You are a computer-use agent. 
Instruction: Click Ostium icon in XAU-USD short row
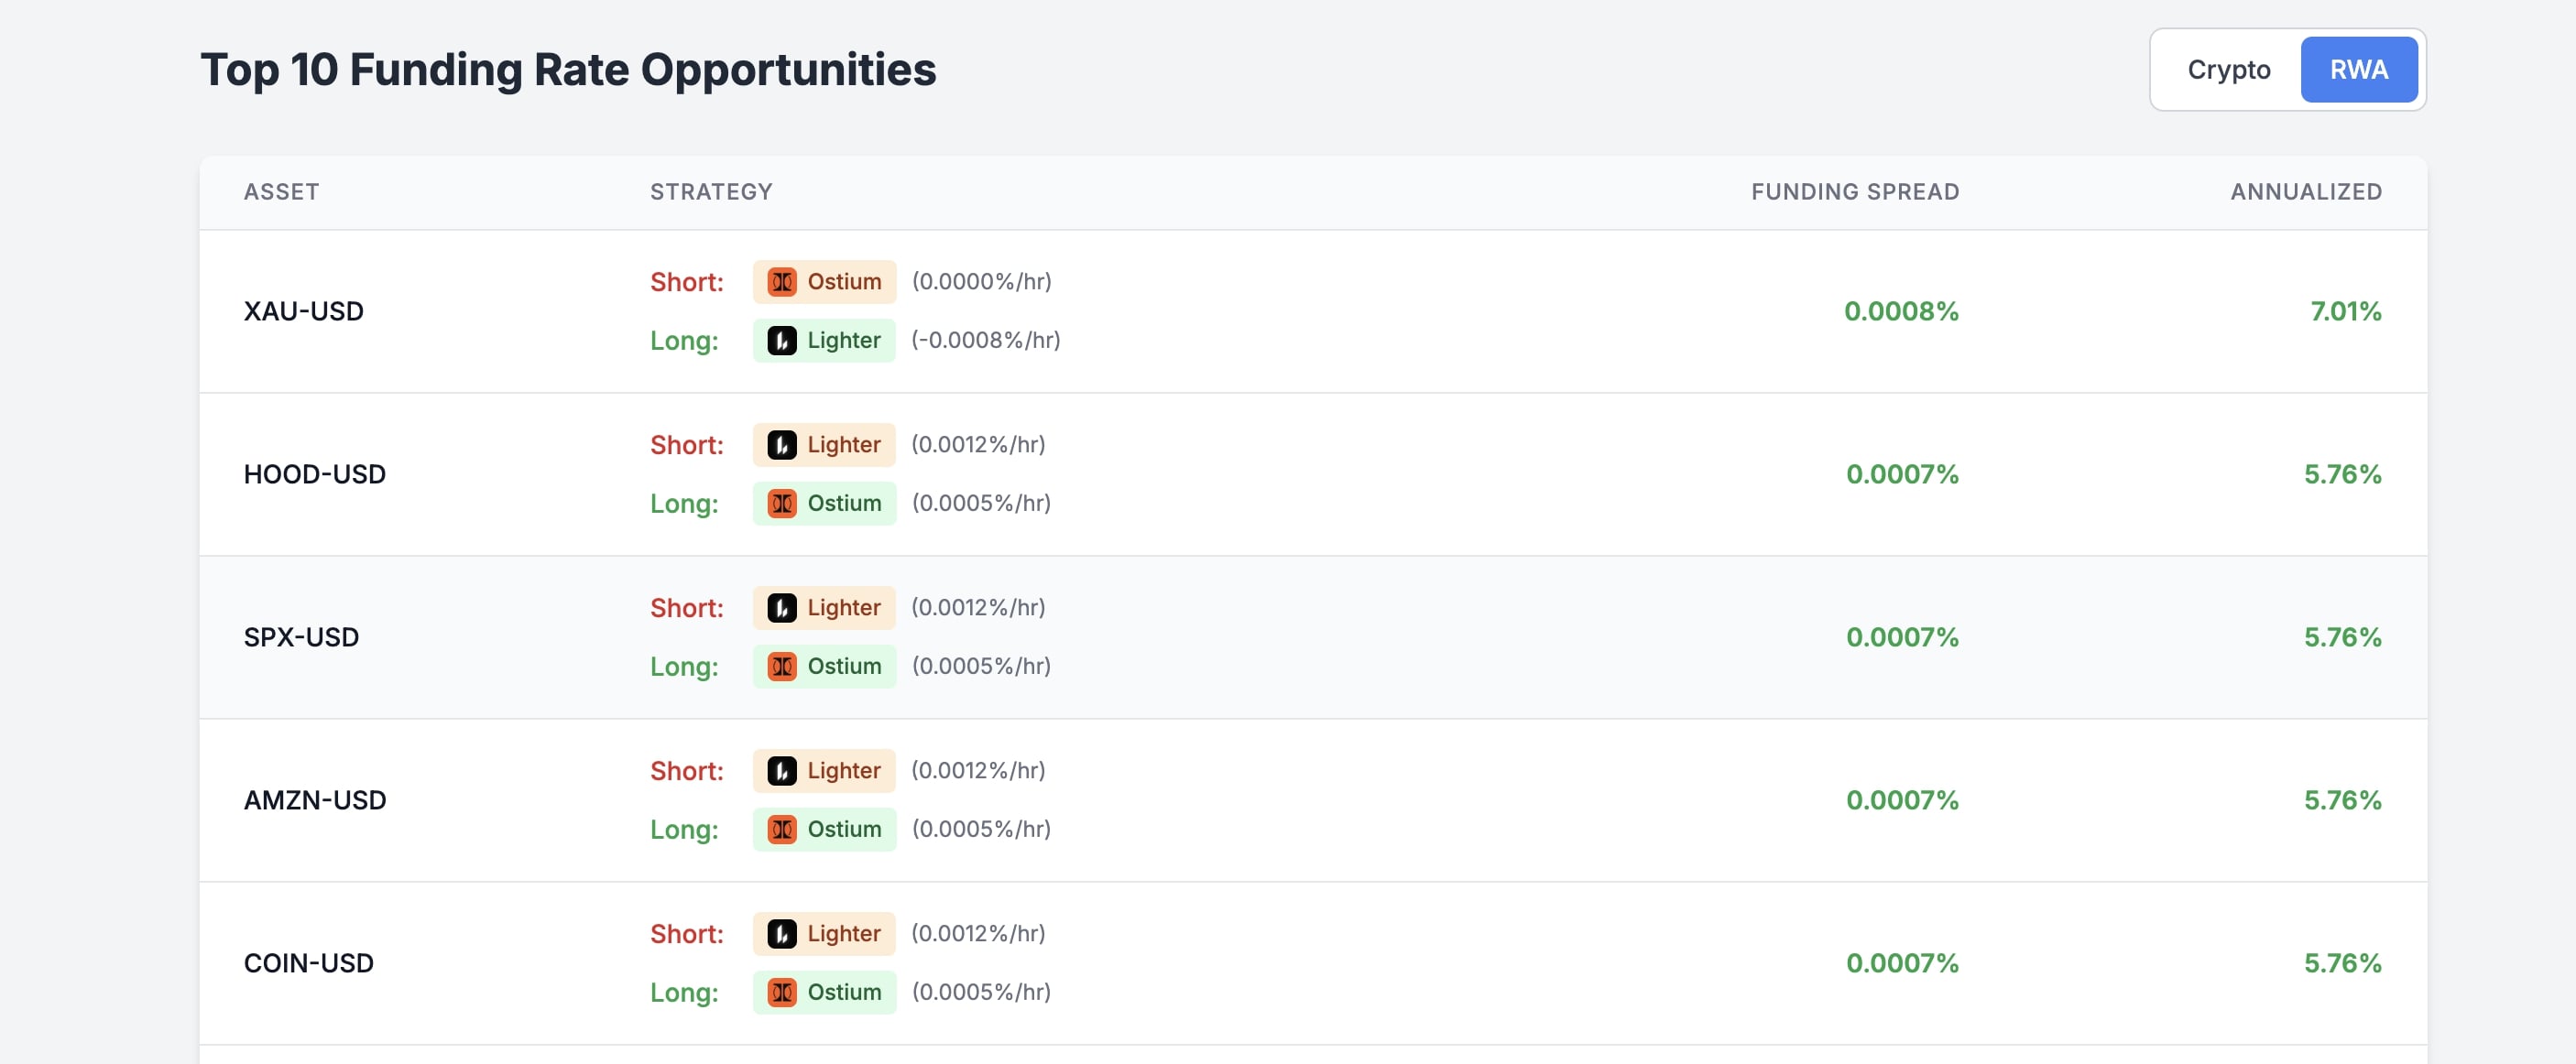(x=782, y=282)
